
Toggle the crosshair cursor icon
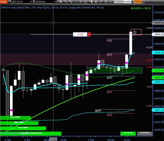[81, 2]
